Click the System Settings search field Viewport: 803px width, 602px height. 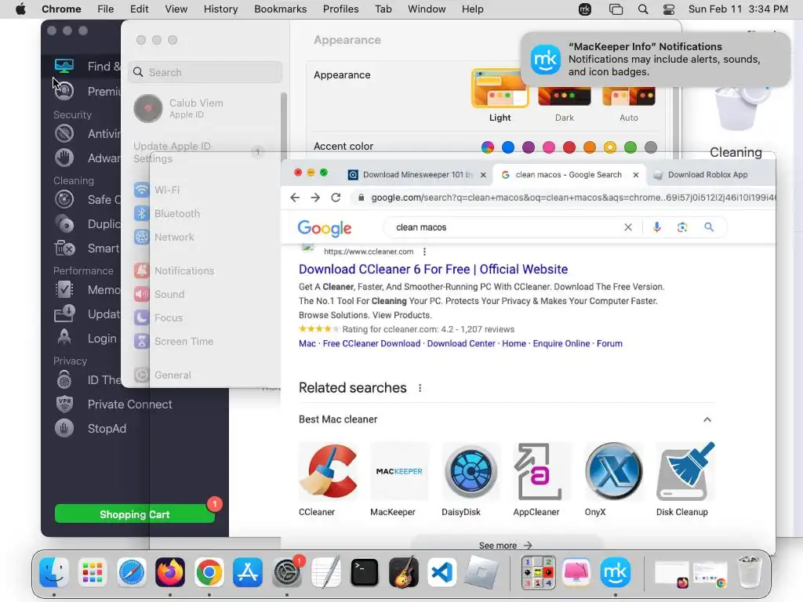[x=205, y=72]
